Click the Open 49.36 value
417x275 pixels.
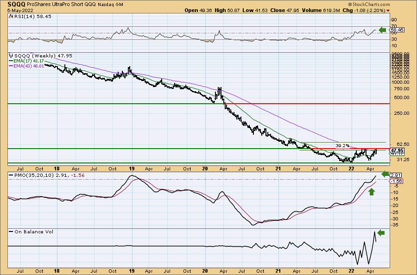198,10
